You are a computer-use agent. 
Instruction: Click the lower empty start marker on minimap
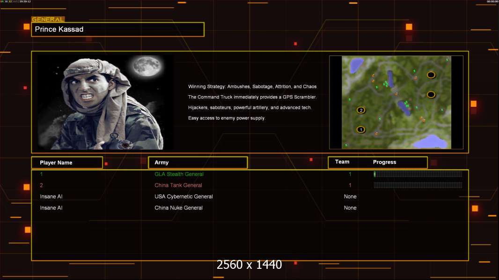coord(431,94)
